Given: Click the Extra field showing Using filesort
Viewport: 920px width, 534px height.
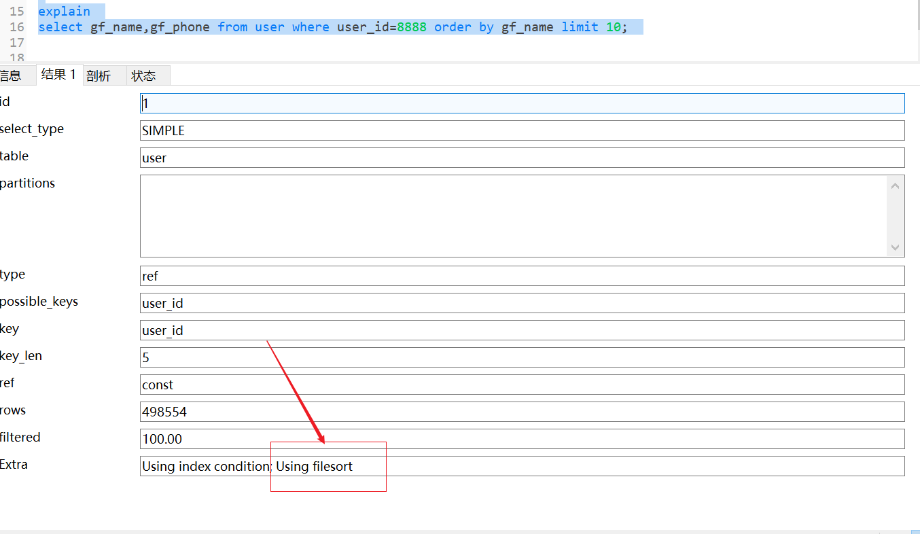Looking at the screenshot, I should click(476, 466).
